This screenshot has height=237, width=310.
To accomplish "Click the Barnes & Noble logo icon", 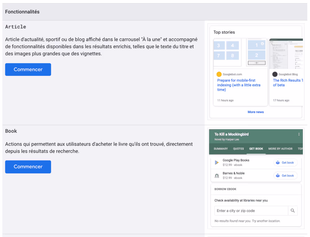I will pyautogui.click(x=217, y=175).
